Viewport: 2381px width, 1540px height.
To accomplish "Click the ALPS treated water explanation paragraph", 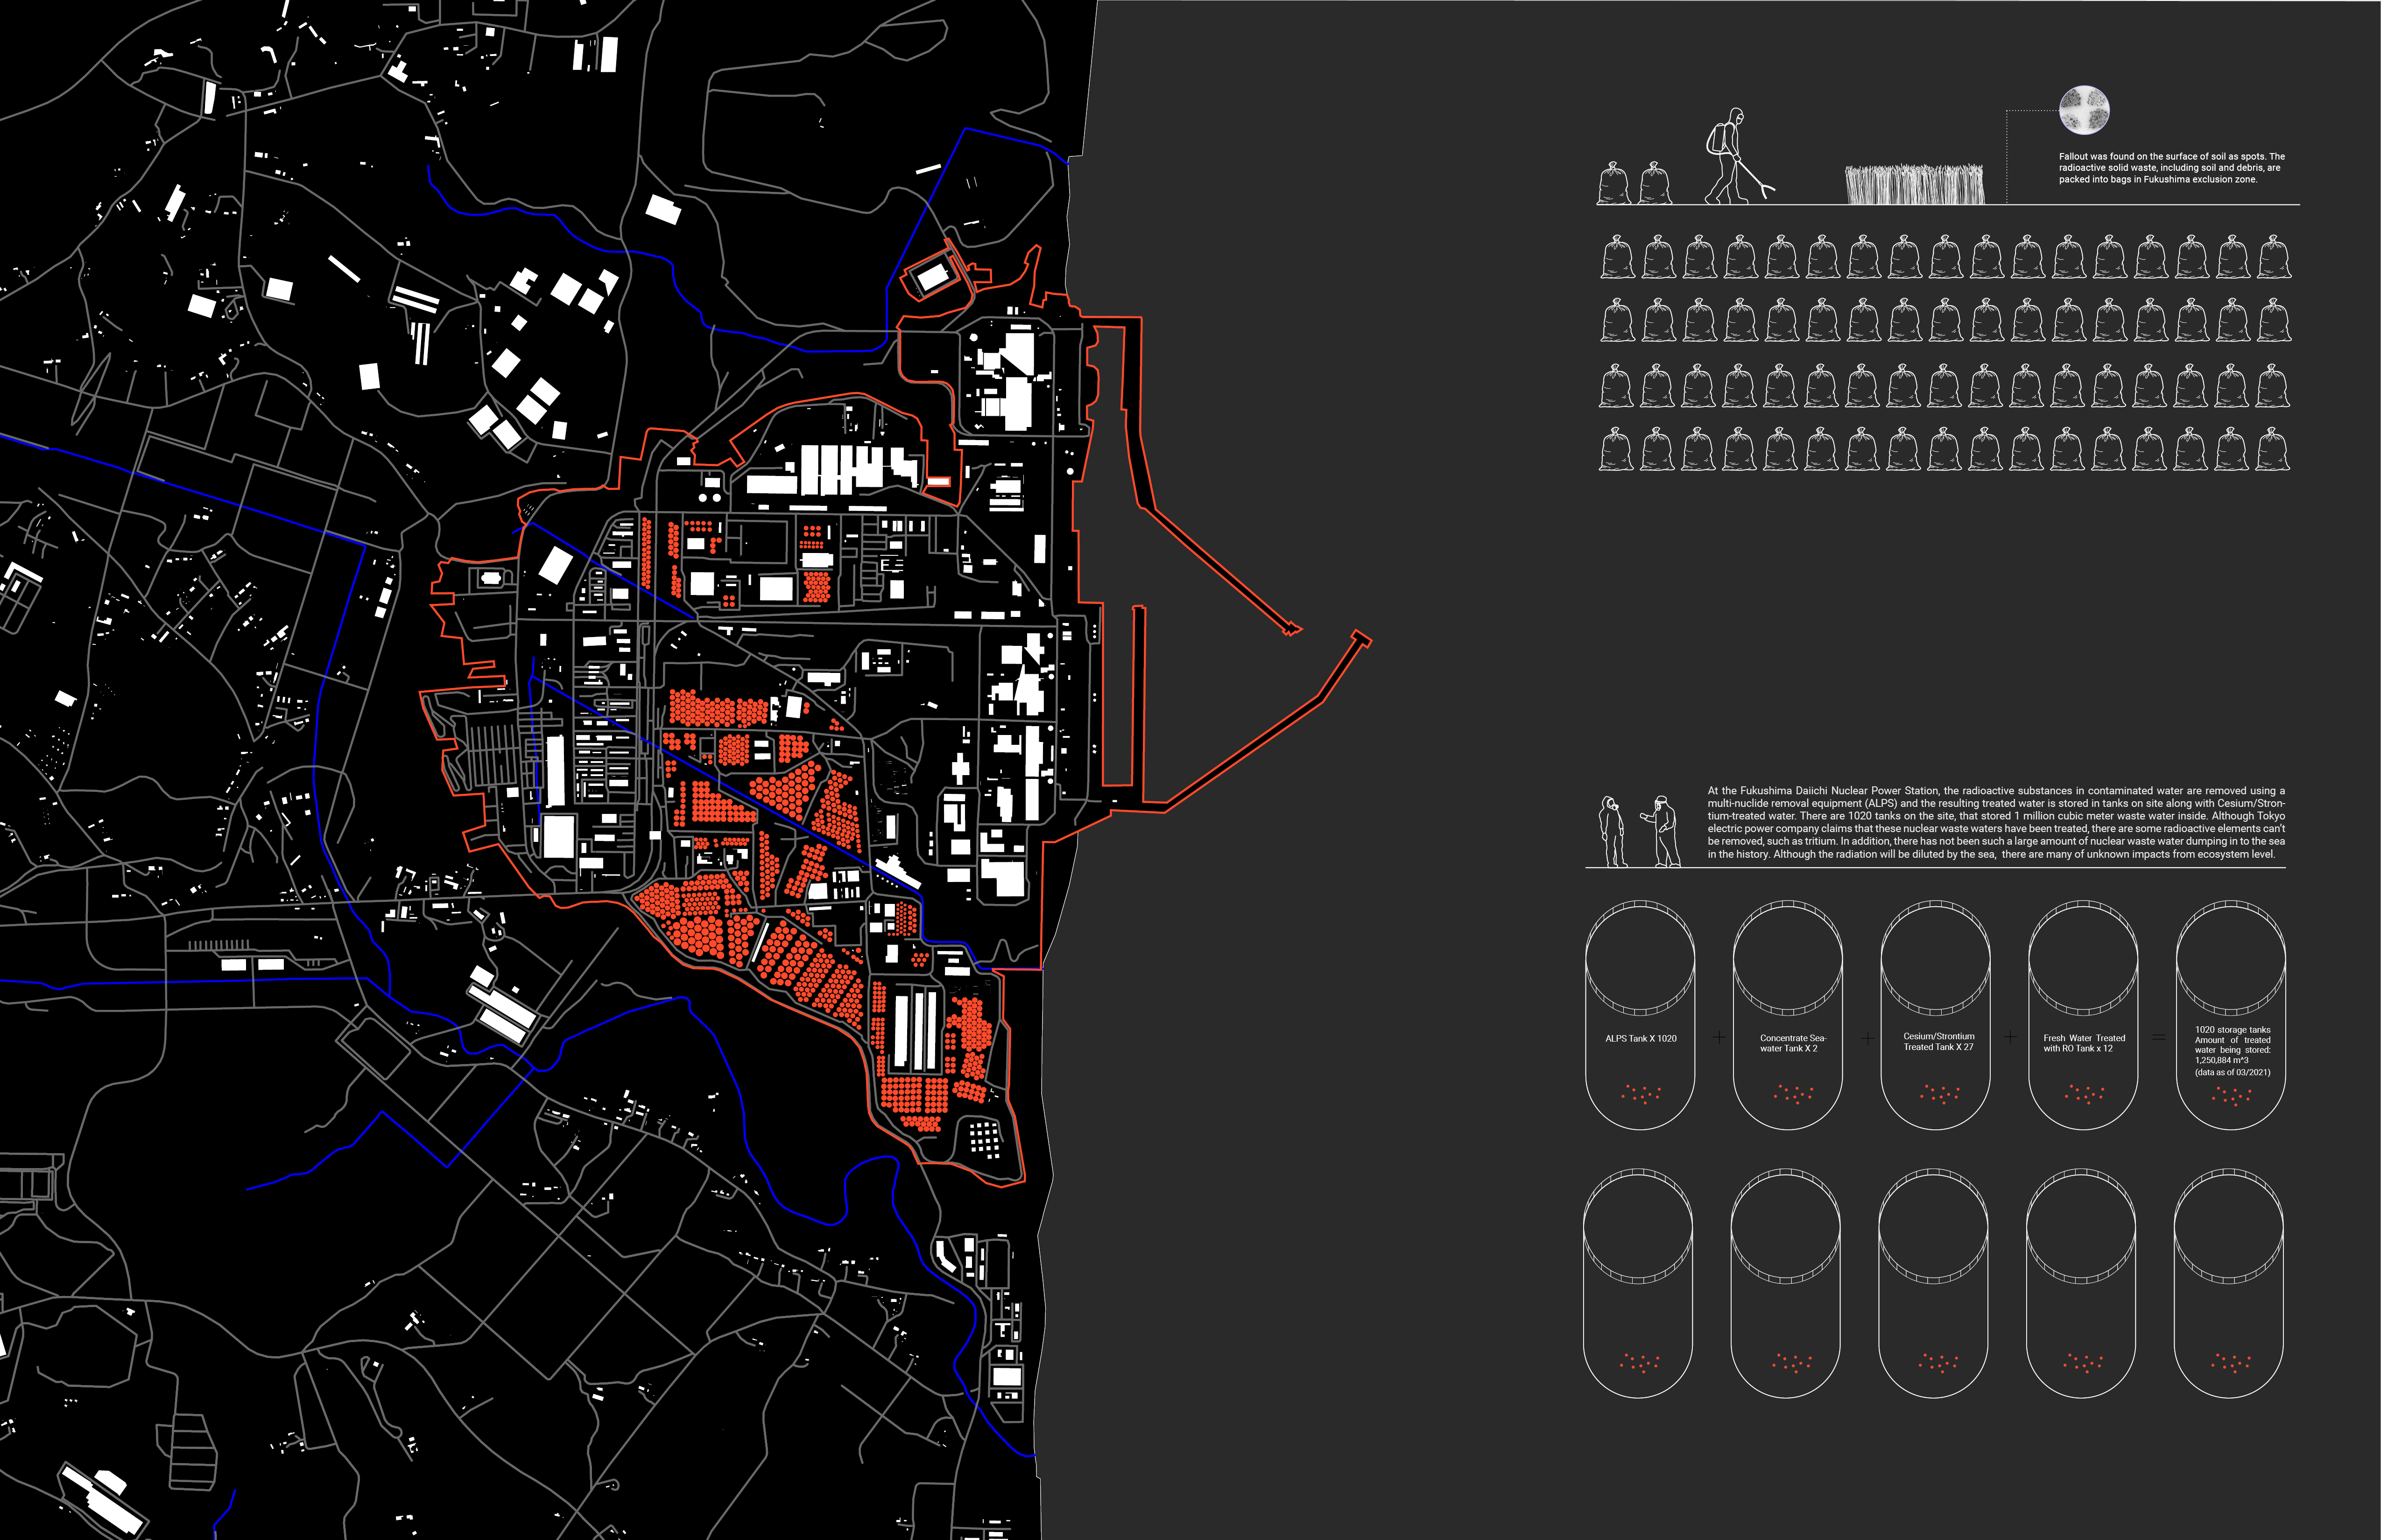I will [1995, 822].
